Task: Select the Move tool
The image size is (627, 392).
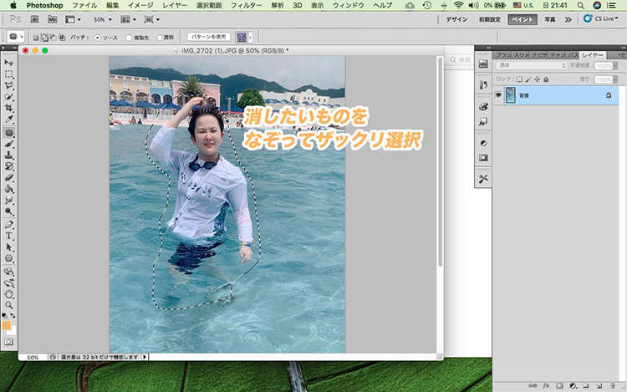Action: coord(9,63)
